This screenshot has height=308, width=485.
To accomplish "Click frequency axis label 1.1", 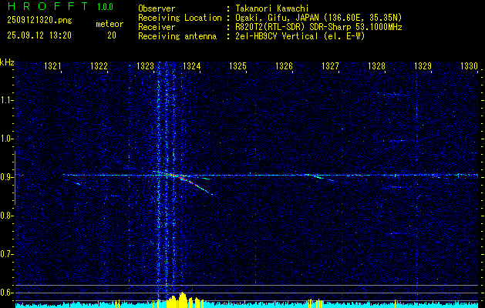I will pyautogui.click(x=6, y=100).
